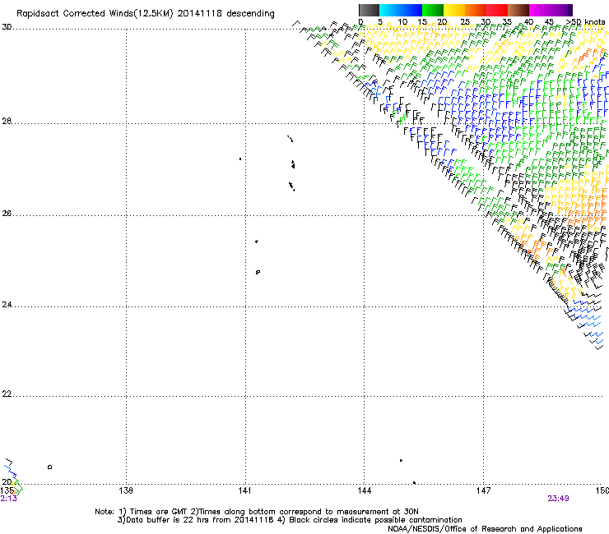Click legend tick label '25' on color bar
The width and height of the screenshot is (609, 534).
[465, 22]
